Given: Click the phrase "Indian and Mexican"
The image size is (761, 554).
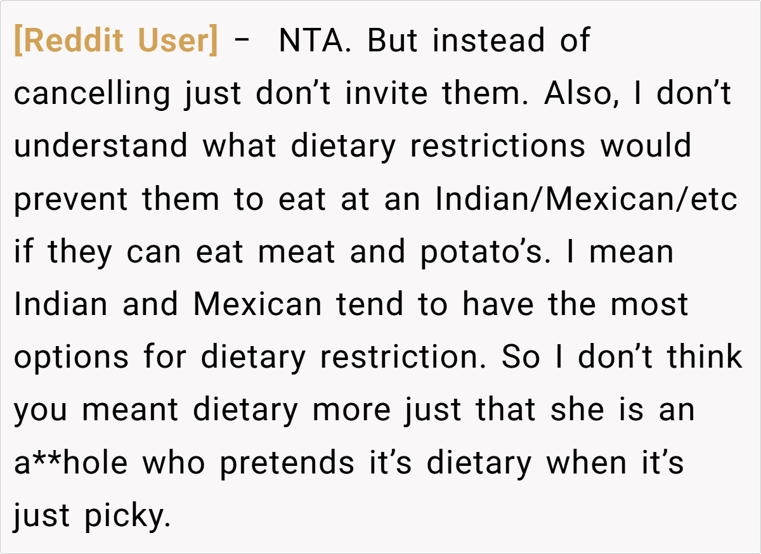Looking at the screenshot, I should tap(168, 304).
